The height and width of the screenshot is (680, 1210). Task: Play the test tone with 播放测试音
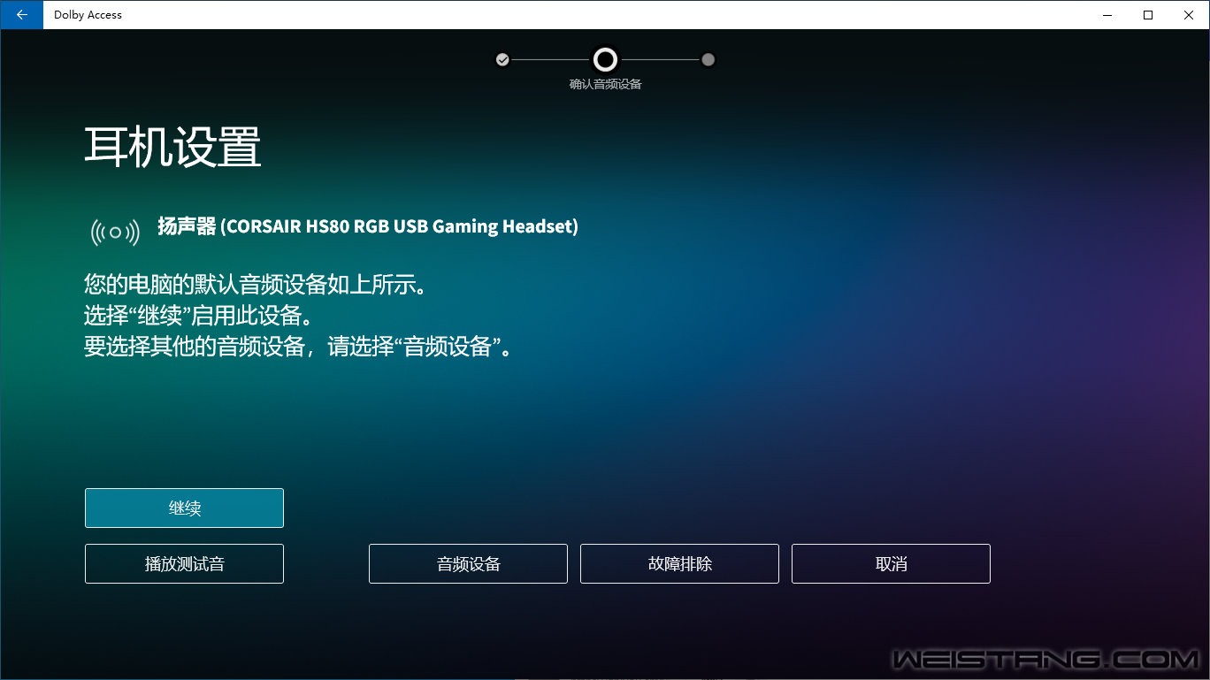[x=184, y=564]
